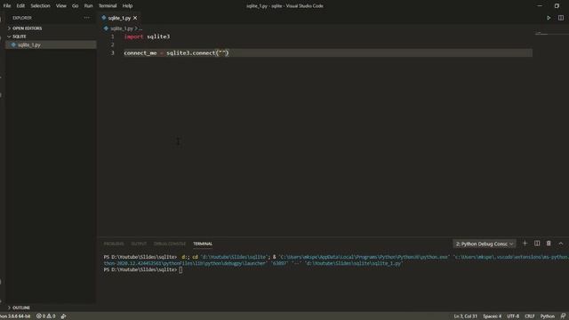Open the Help menu
569x320 pixels.
127,6
